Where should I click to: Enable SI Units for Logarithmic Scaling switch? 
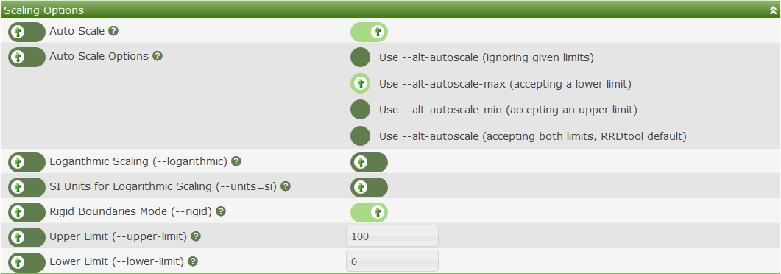[369, 187]
